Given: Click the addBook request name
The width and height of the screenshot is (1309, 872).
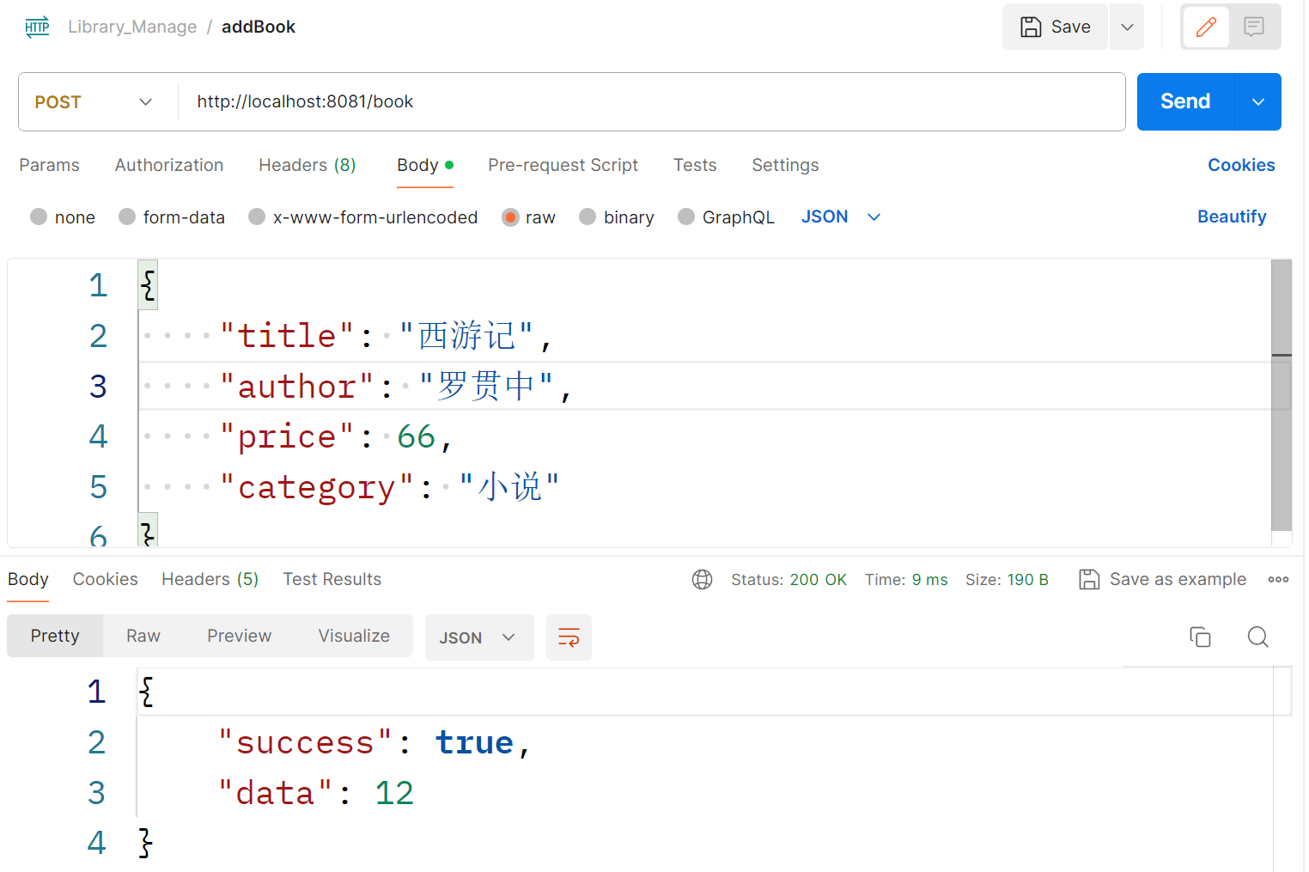Looking at the screenshot, I should click(x=259, y=27).
